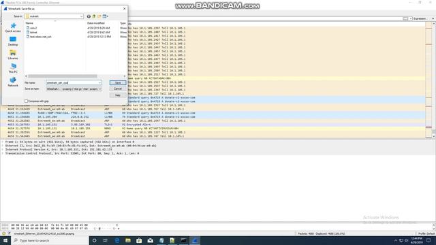Go up one folder level in Save dialog
Image resolution: width=436 pixels, height=245 pixels.
(x=94, y=16)
